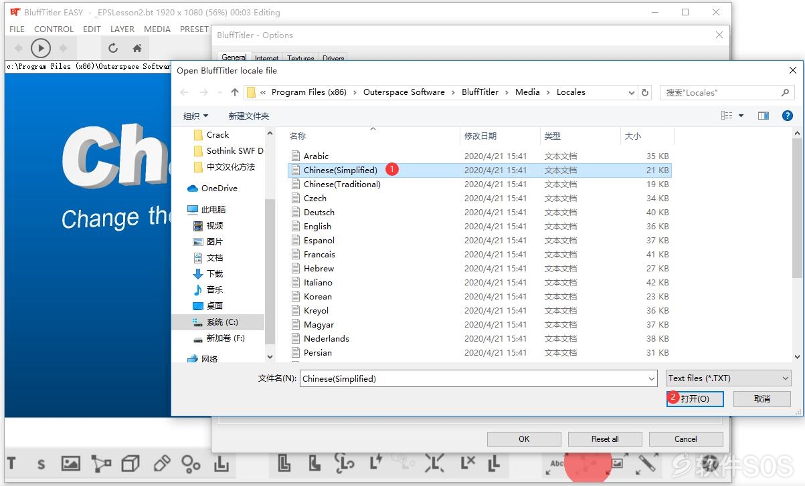Screen dimensions: 805x486
Task: Add a picture layer using the image icon
Action: pyautogui.click(x=71, y=463)
